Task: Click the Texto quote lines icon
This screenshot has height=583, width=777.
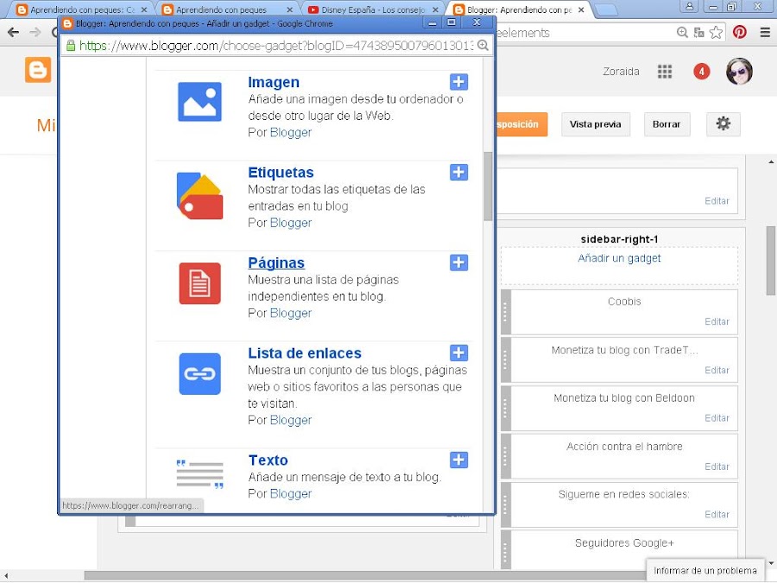Action: pos(199,474)
